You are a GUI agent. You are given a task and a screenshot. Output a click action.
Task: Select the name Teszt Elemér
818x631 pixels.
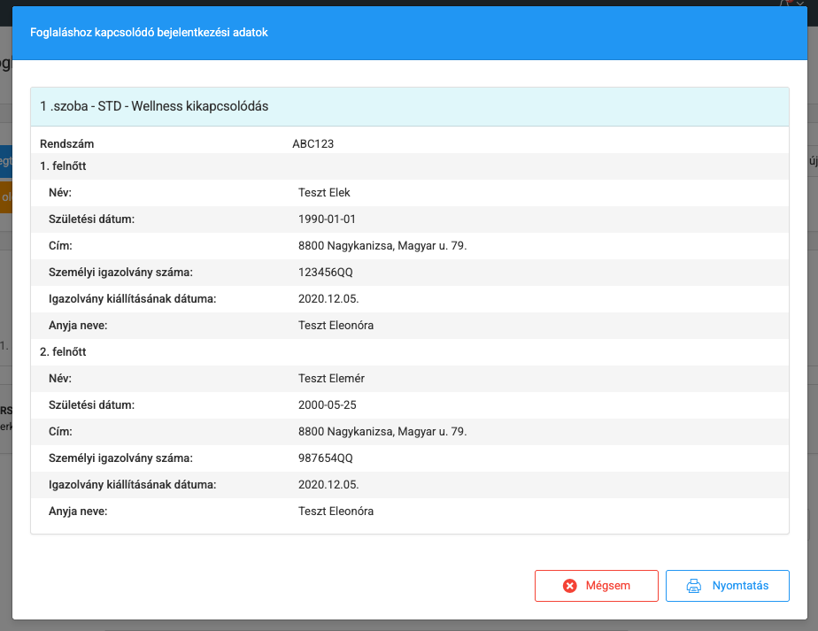point(331,379)
